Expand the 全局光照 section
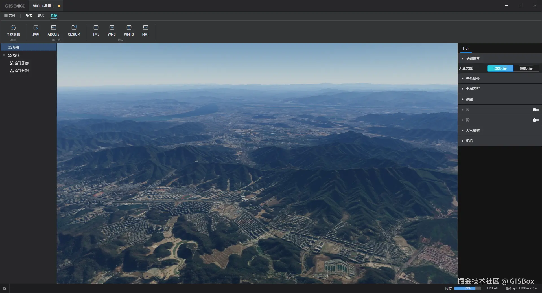This screenshot has width=542, height=293. coord(500,89)
